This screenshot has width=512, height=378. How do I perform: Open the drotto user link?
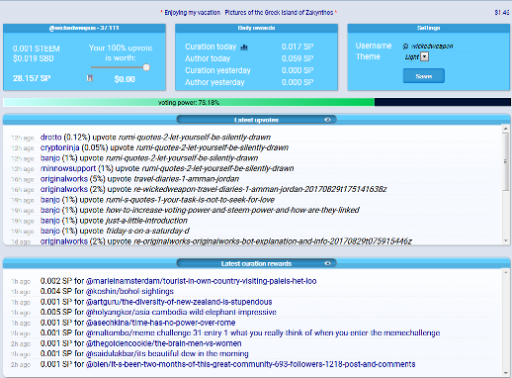pos(50,138)
